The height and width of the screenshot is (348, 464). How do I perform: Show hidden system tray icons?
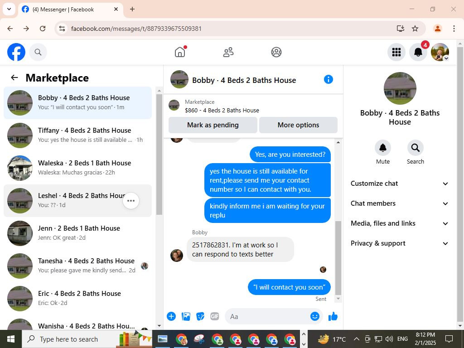357,339
